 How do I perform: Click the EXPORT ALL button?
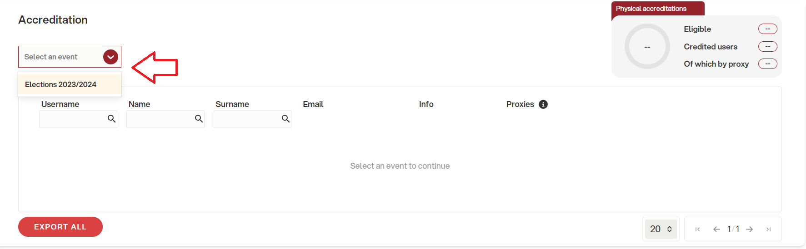pyautogui.click(x=60, y=227)
